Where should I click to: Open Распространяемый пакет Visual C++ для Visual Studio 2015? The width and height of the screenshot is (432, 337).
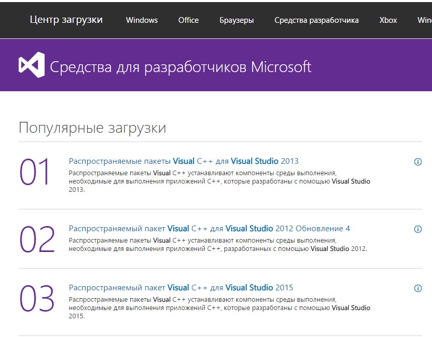click(181, 288)
